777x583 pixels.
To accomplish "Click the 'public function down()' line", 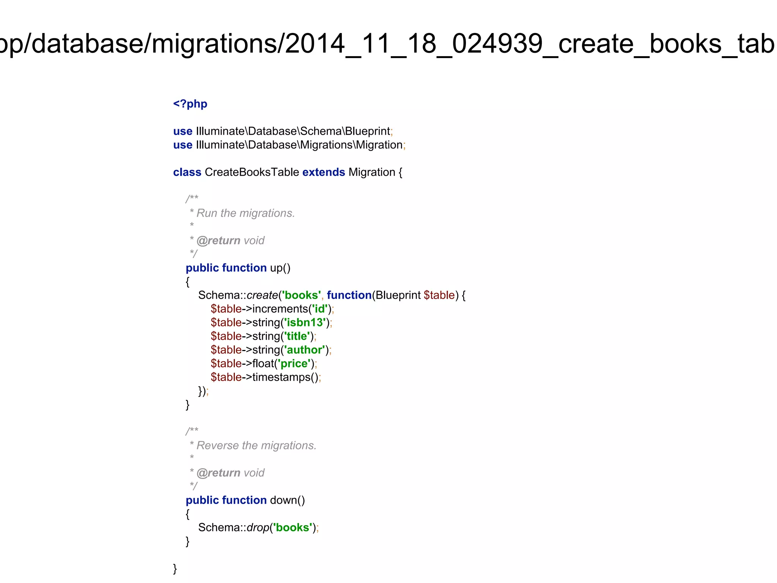I will click(245, 500).
